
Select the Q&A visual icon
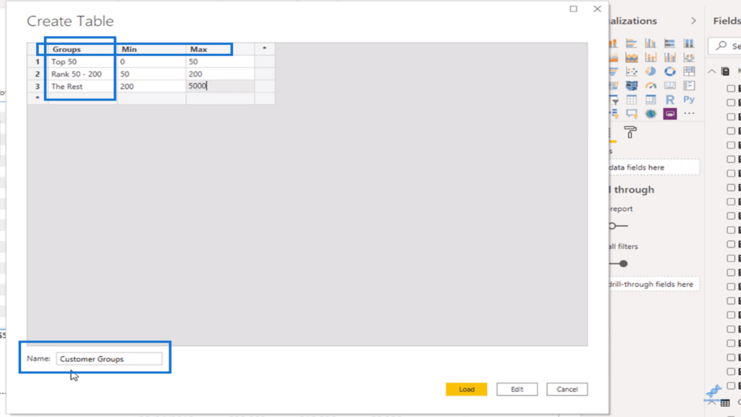point(631,114)
